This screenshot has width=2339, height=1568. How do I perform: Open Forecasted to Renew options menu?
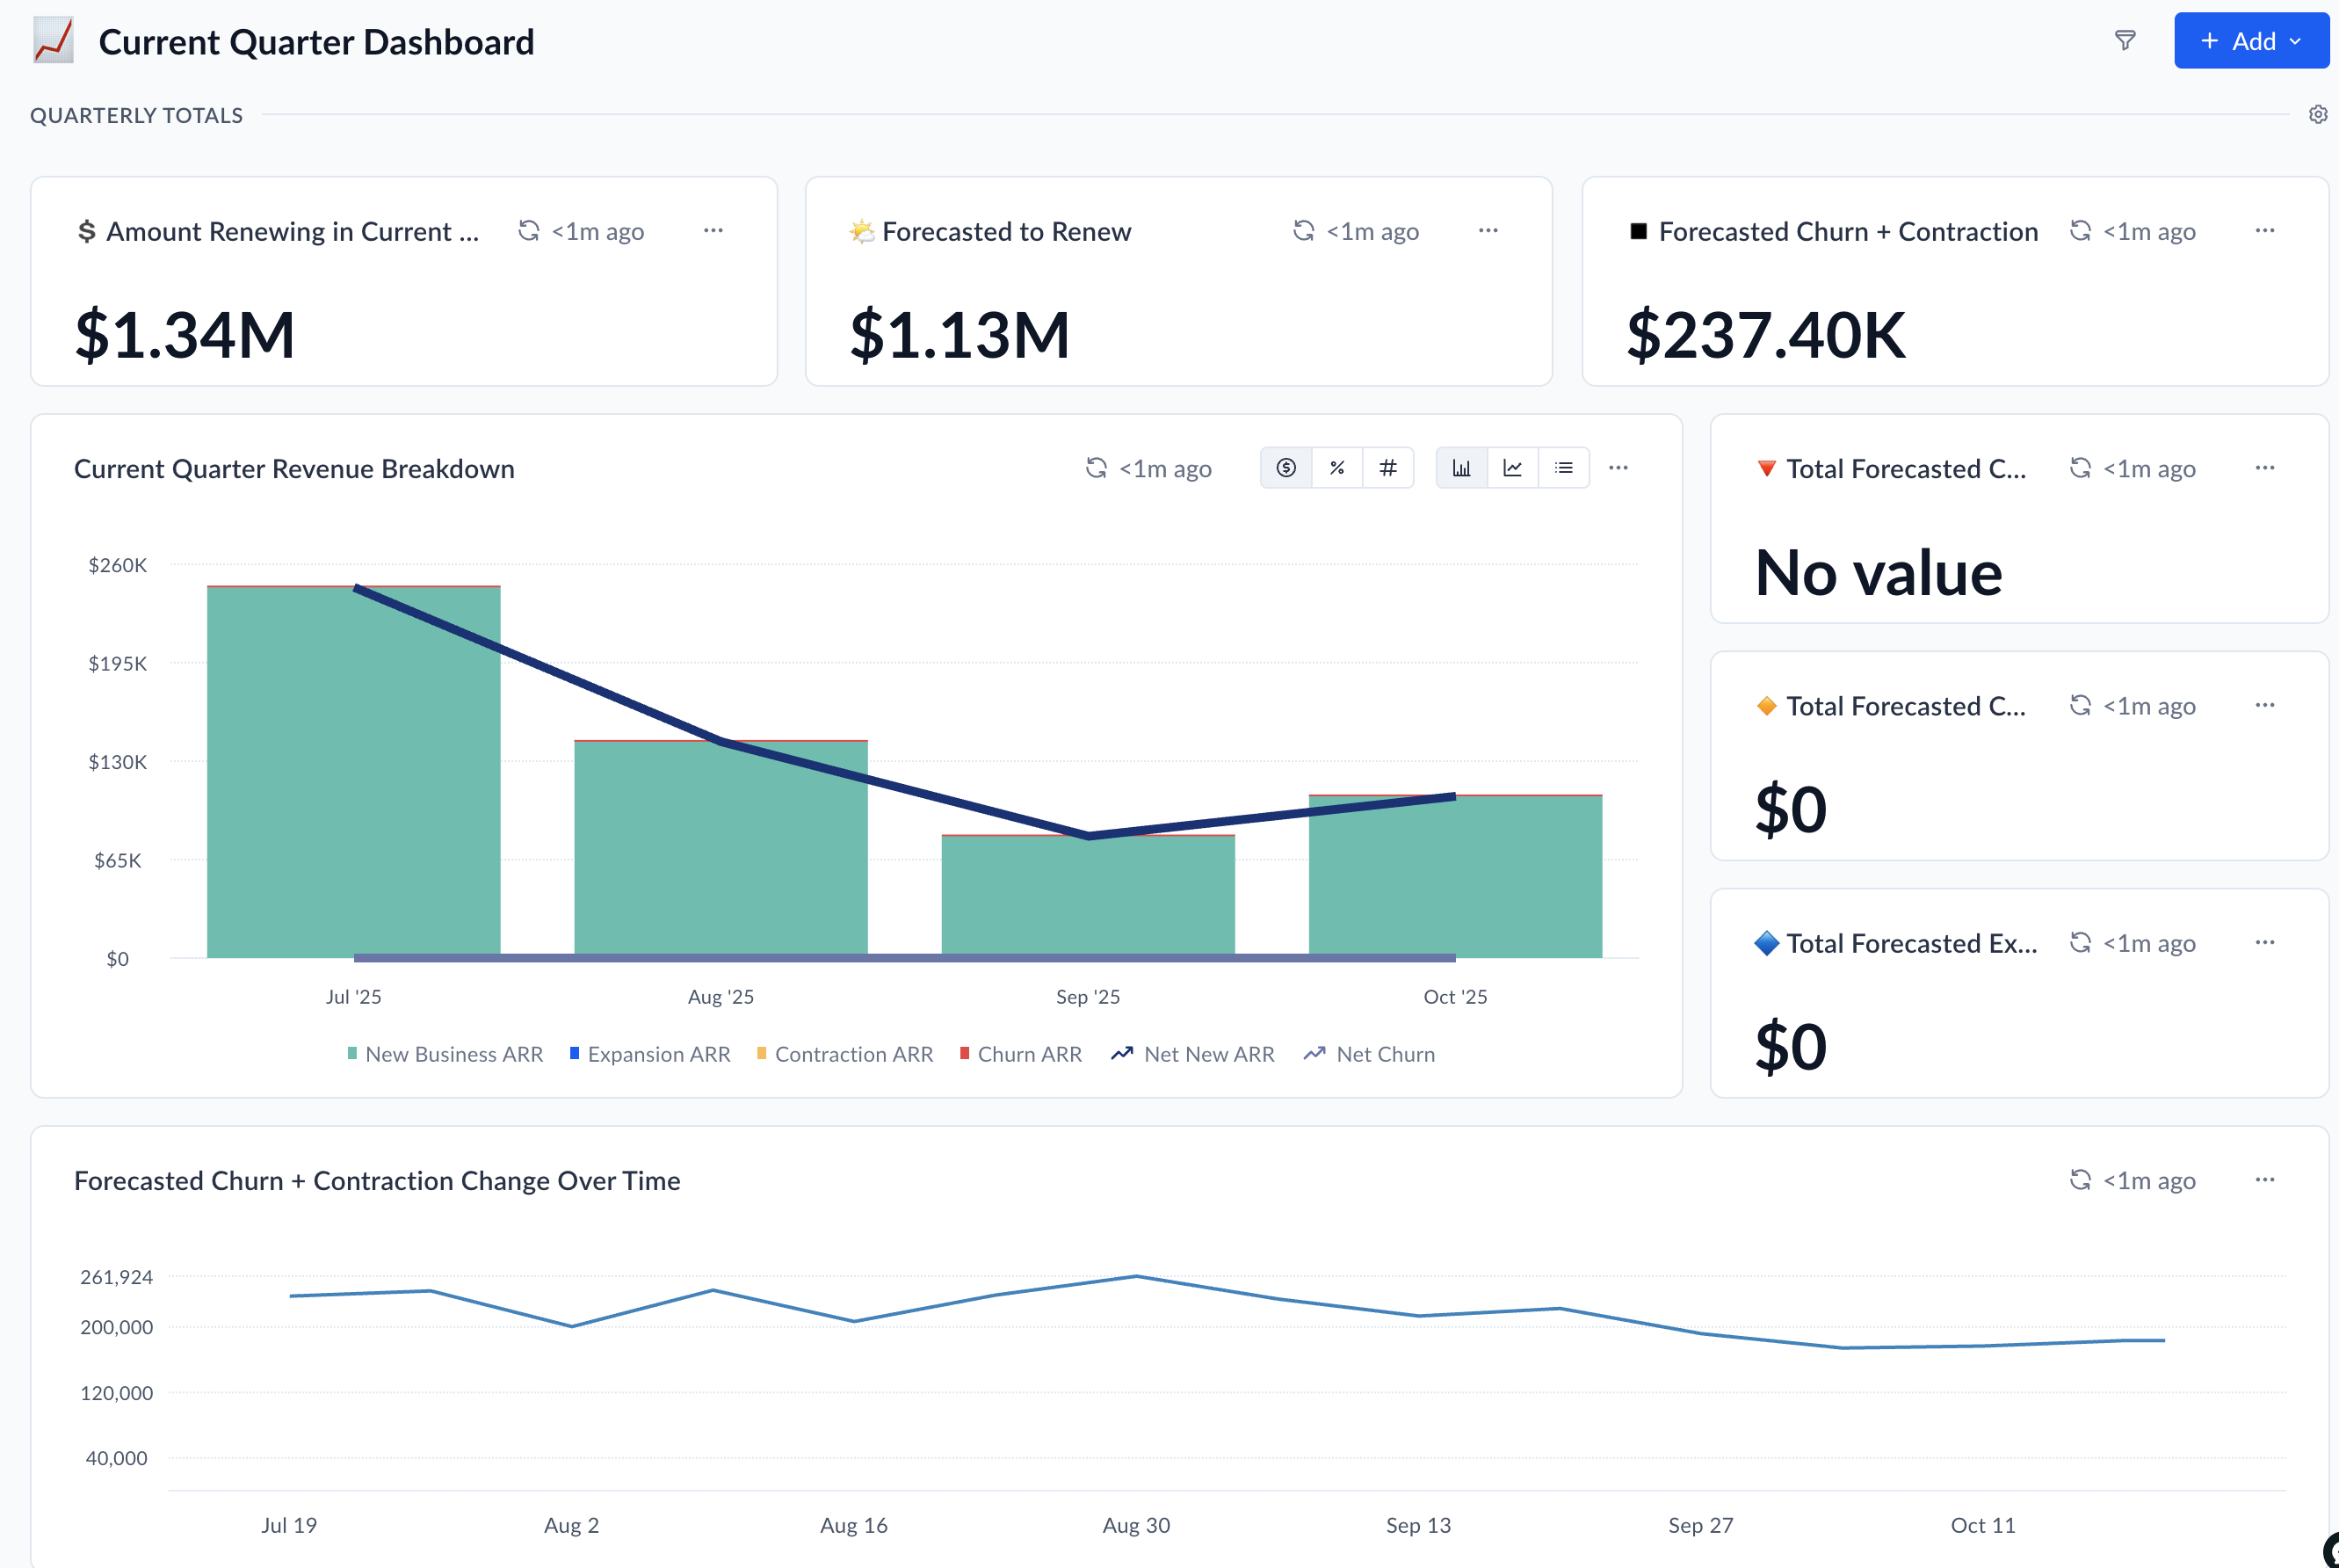[x=1488, y=231]
